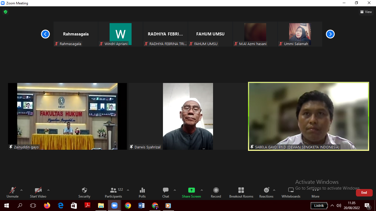
Task: Click the red End meeting button
Action: coord(364,193)
